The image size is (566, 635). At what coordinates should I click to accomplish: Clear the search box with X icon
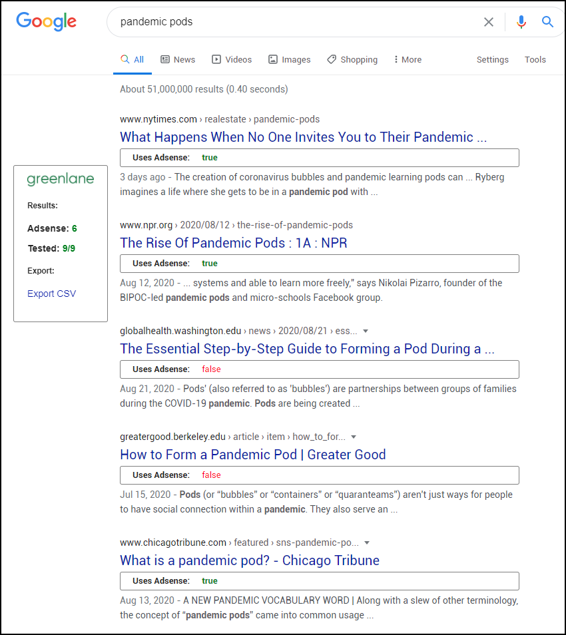coord(489,22)
